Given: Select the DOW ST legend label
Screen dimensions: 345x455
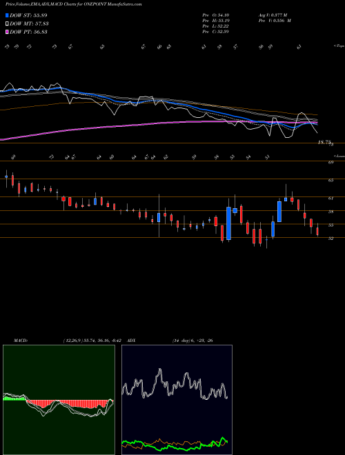Looking at the screenshot, I should click(x=28, y=15).
